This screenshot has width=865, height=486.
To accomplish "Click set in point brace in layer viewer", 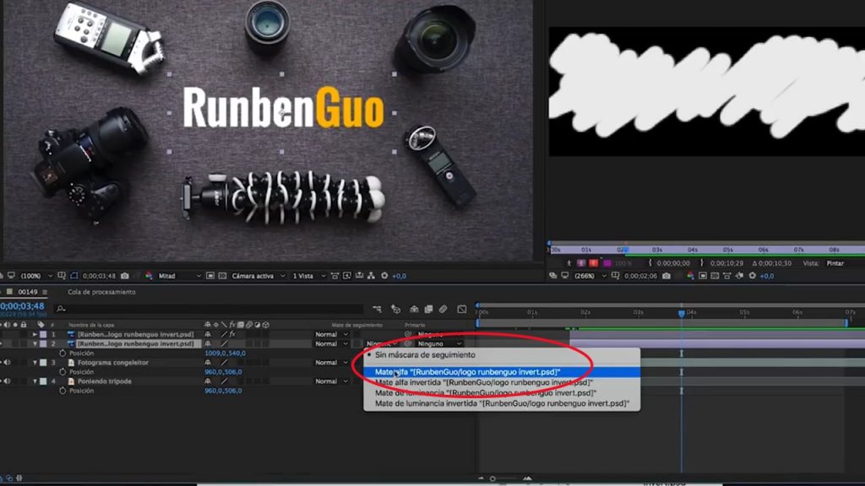I will pyautogui.click(x=650, y=263).
